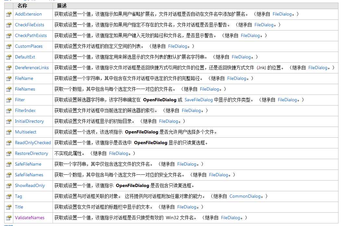Click property icon beside ValidateNames

8,219
